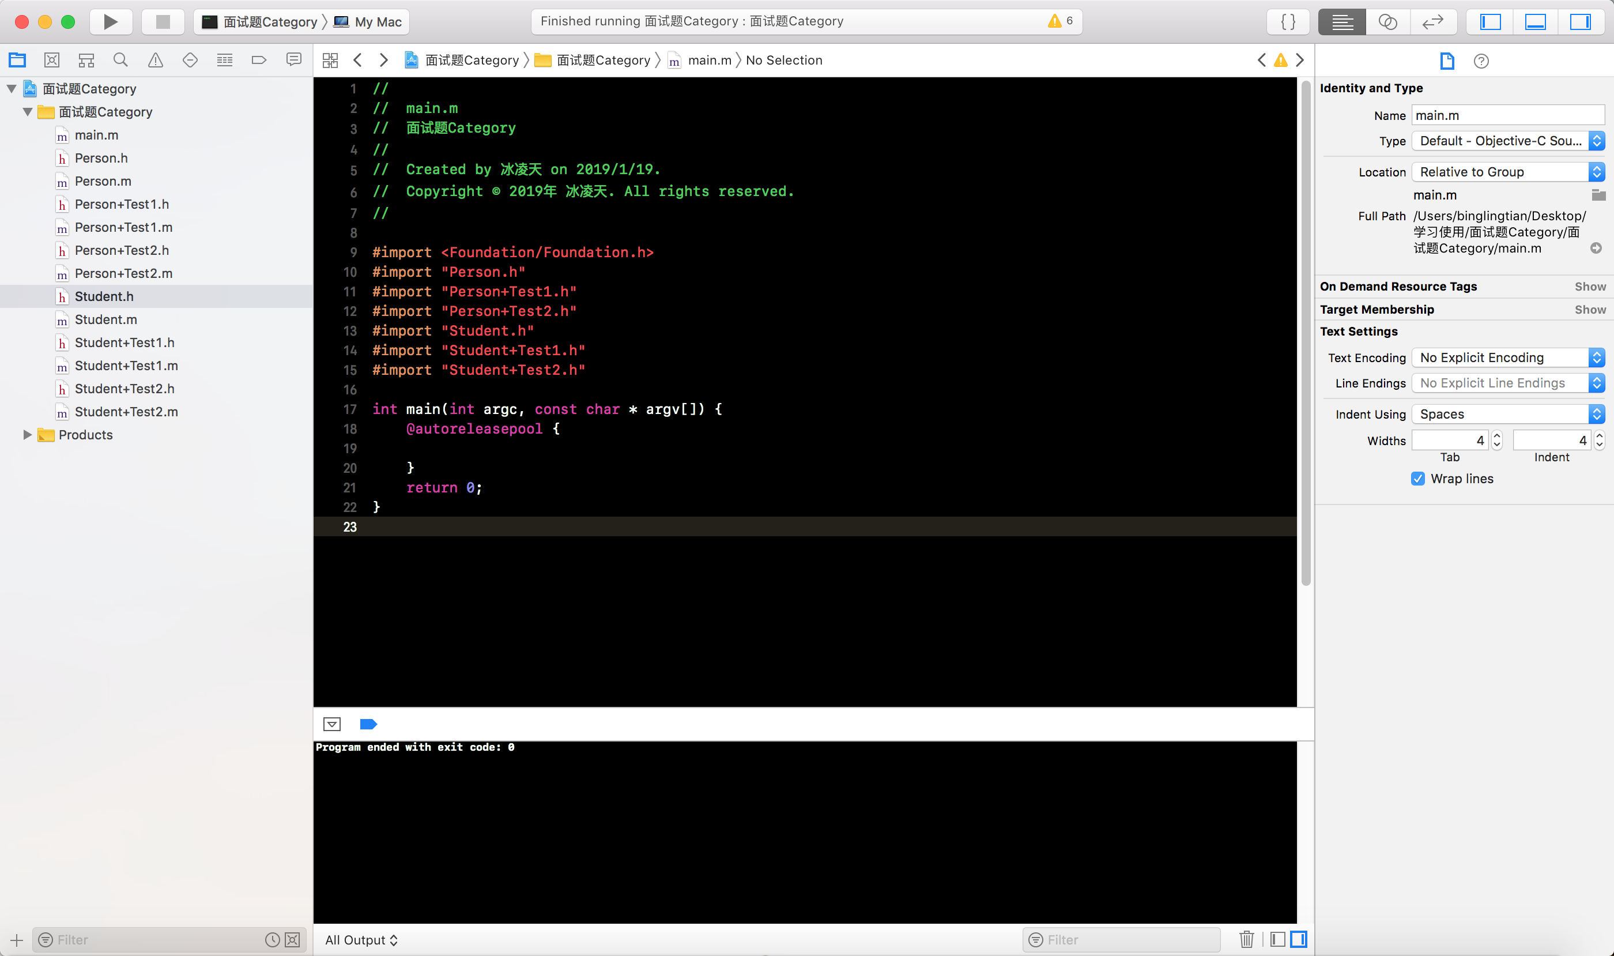The image size is (1614, 956).
Task: Show On Demand Resource Tags section
Action: click(x=1590, y=287)
